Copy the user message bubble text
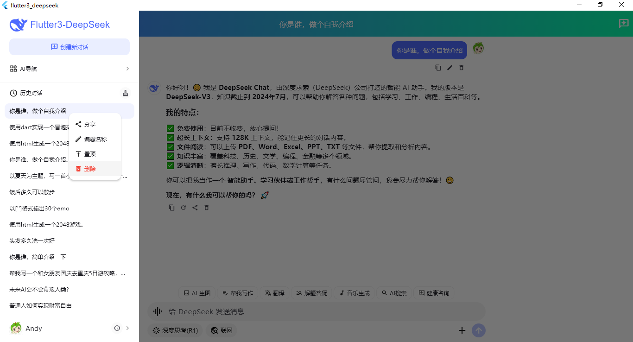Viewport: 633px width, 342px height. click(438, 68)
